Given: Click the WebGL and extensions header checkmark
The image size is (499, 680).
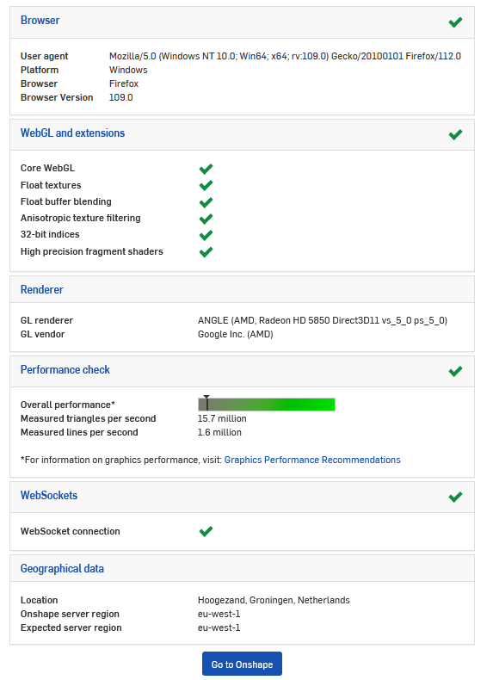Looking at the screenshot, I should [455, 135].
